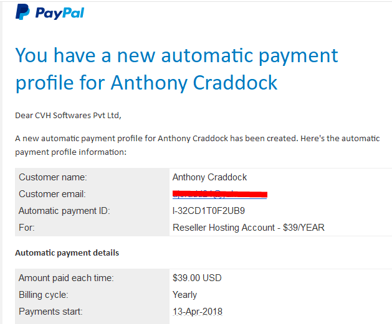Click the Customer name label
The height and width of the screenshot is (324, 392).
[x=53, y=177]
